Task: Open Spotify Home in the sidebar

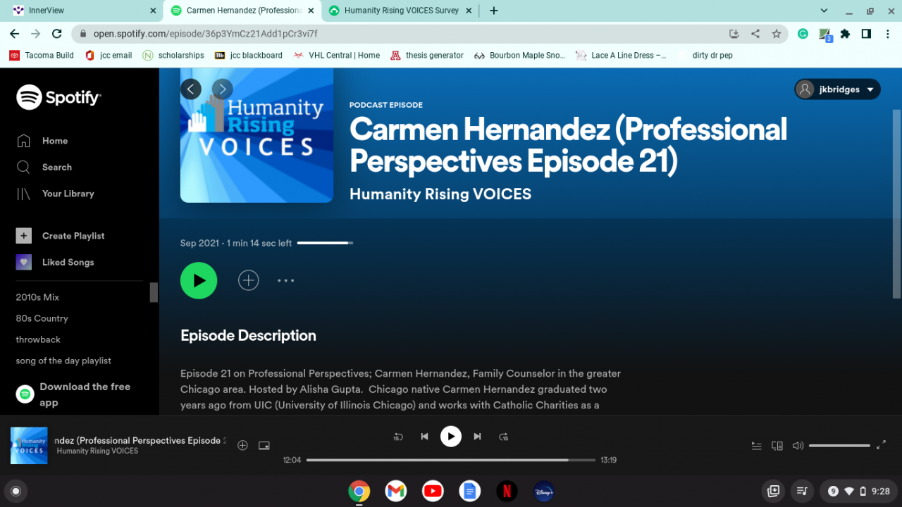Action: coord(42,141)
